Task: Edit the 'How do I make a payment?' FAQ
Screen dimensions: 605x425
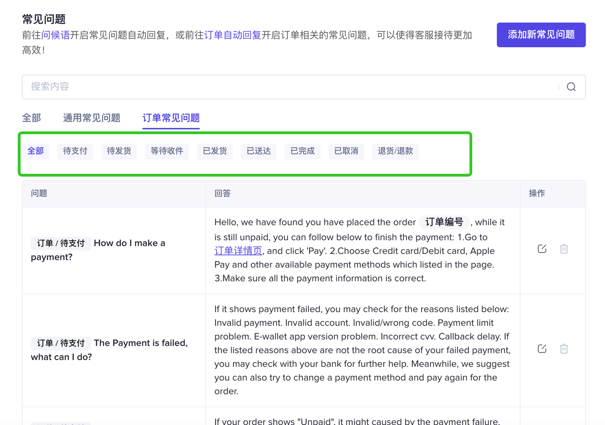Action: coord(542,249)
